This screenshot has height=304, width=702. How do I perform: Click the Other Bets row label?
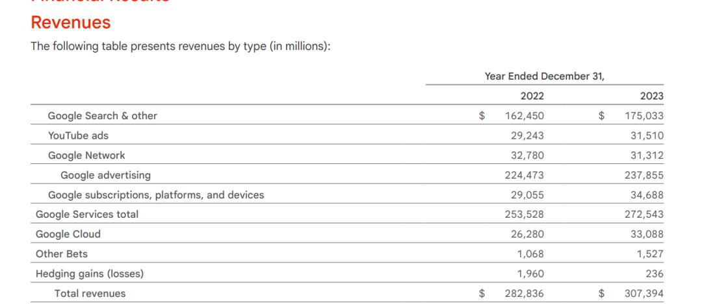[x=62, y=253]
